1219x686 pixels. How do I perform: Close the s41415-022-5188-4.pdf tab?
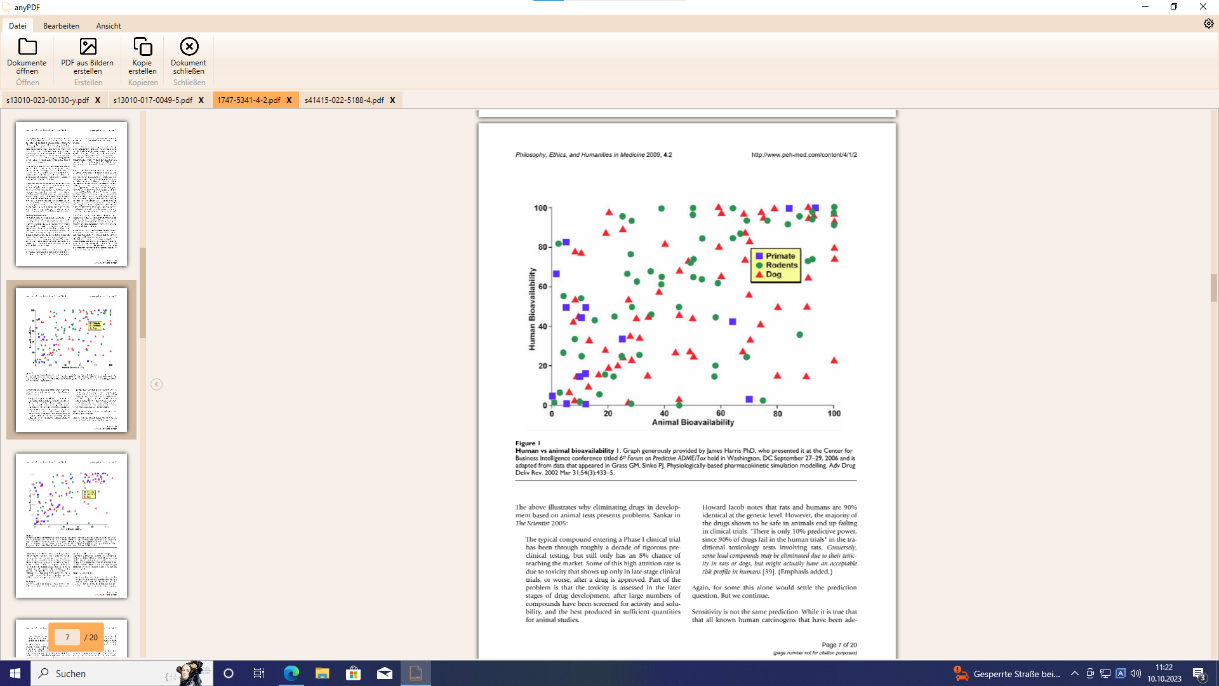point(392,100)
